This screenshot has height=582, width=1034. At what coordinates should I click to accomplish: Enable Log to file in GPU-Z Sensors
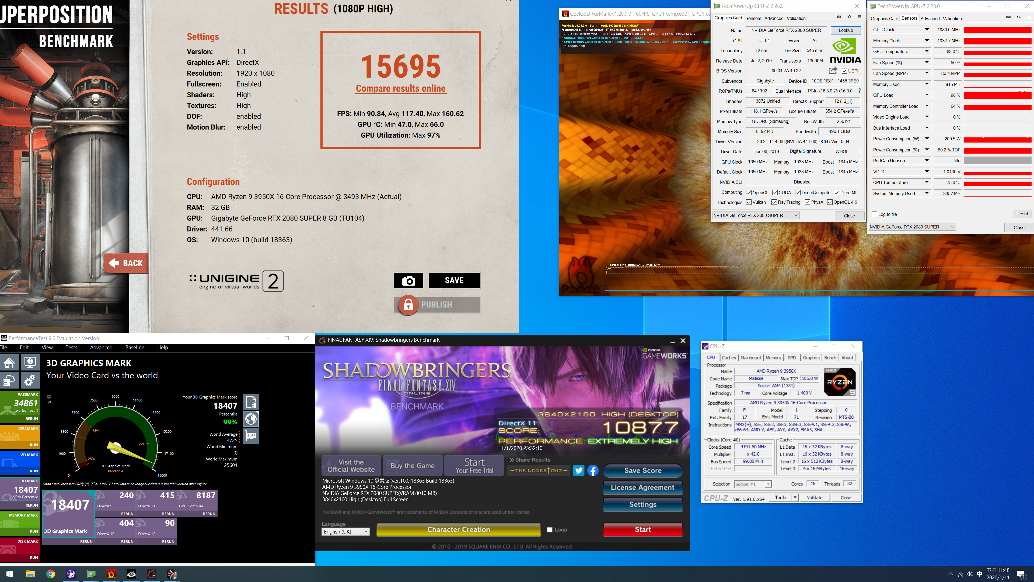tap(875, 214)
